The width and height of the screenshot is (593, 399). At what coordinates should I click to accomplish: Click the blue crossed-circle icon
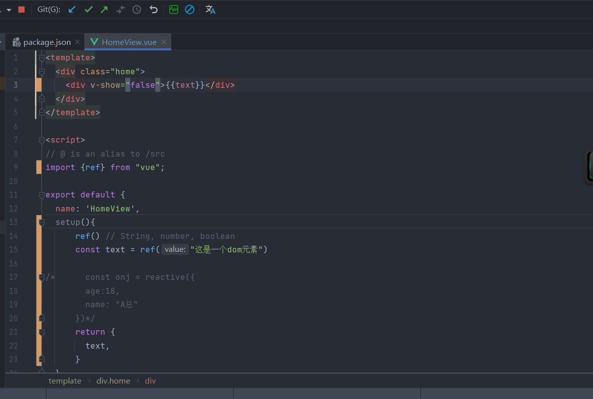[x=190, y=9]
